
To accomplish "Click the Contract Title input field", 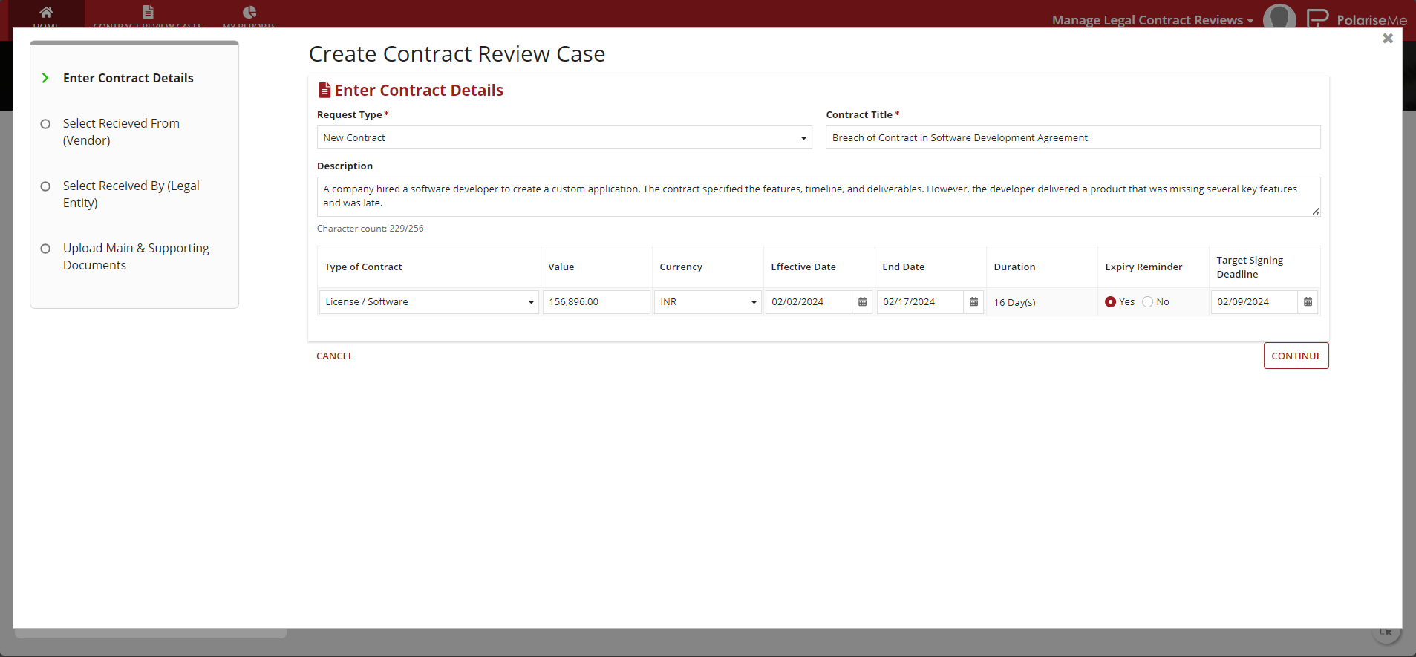I will (x=1072, y=138).
